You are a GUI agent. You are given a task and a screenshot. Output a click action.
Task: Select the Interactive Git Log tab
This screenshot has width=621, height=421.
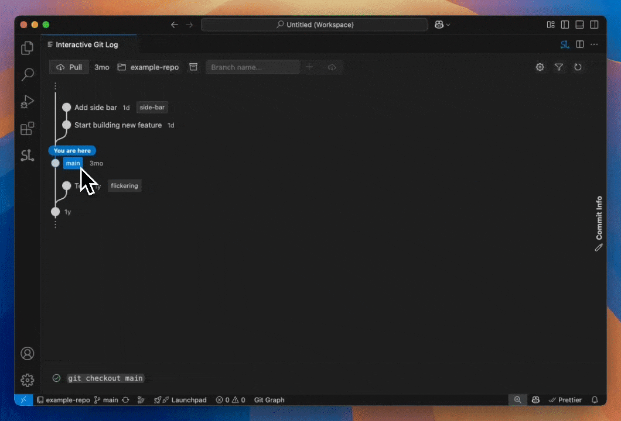click(88, 44)
